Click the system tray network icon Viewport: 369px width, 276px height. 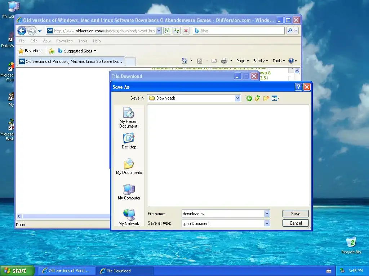point(342,271)
